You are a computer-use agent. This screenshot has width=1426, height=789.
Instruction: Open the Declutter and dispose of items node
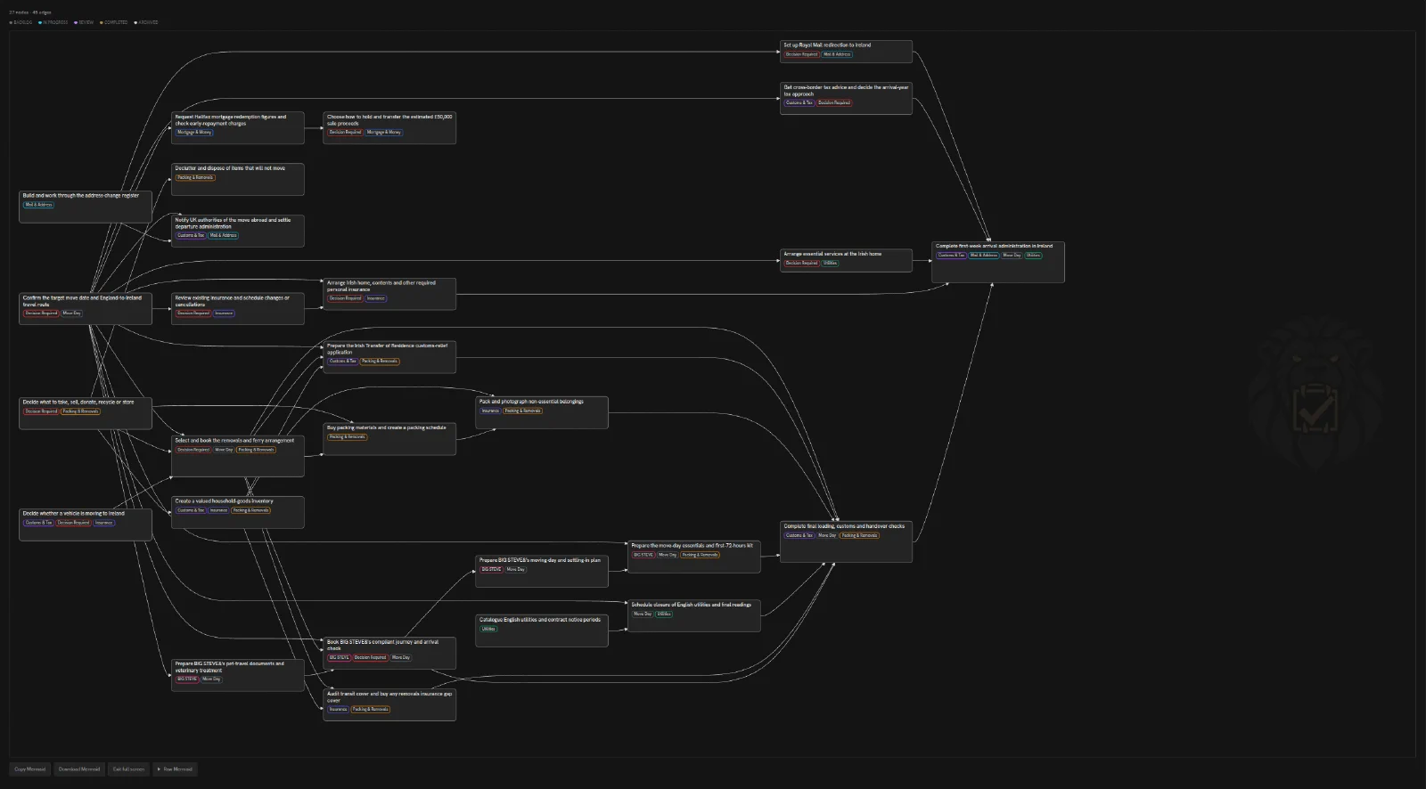(237, 179)
